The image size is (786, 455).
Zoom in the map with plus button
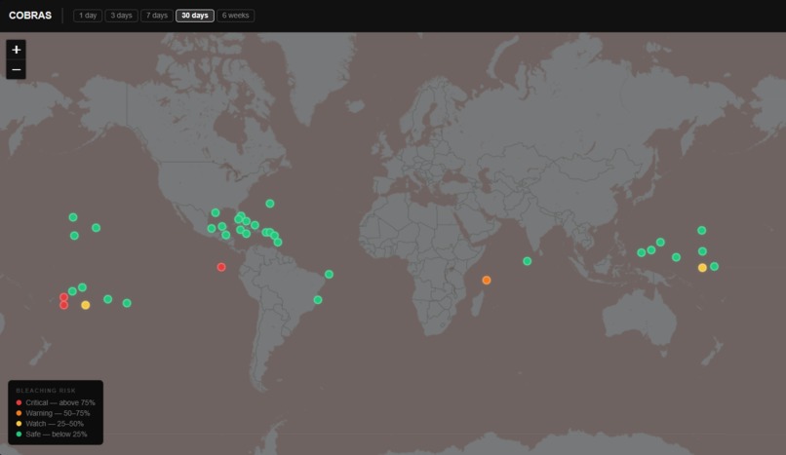click(16, 50)
